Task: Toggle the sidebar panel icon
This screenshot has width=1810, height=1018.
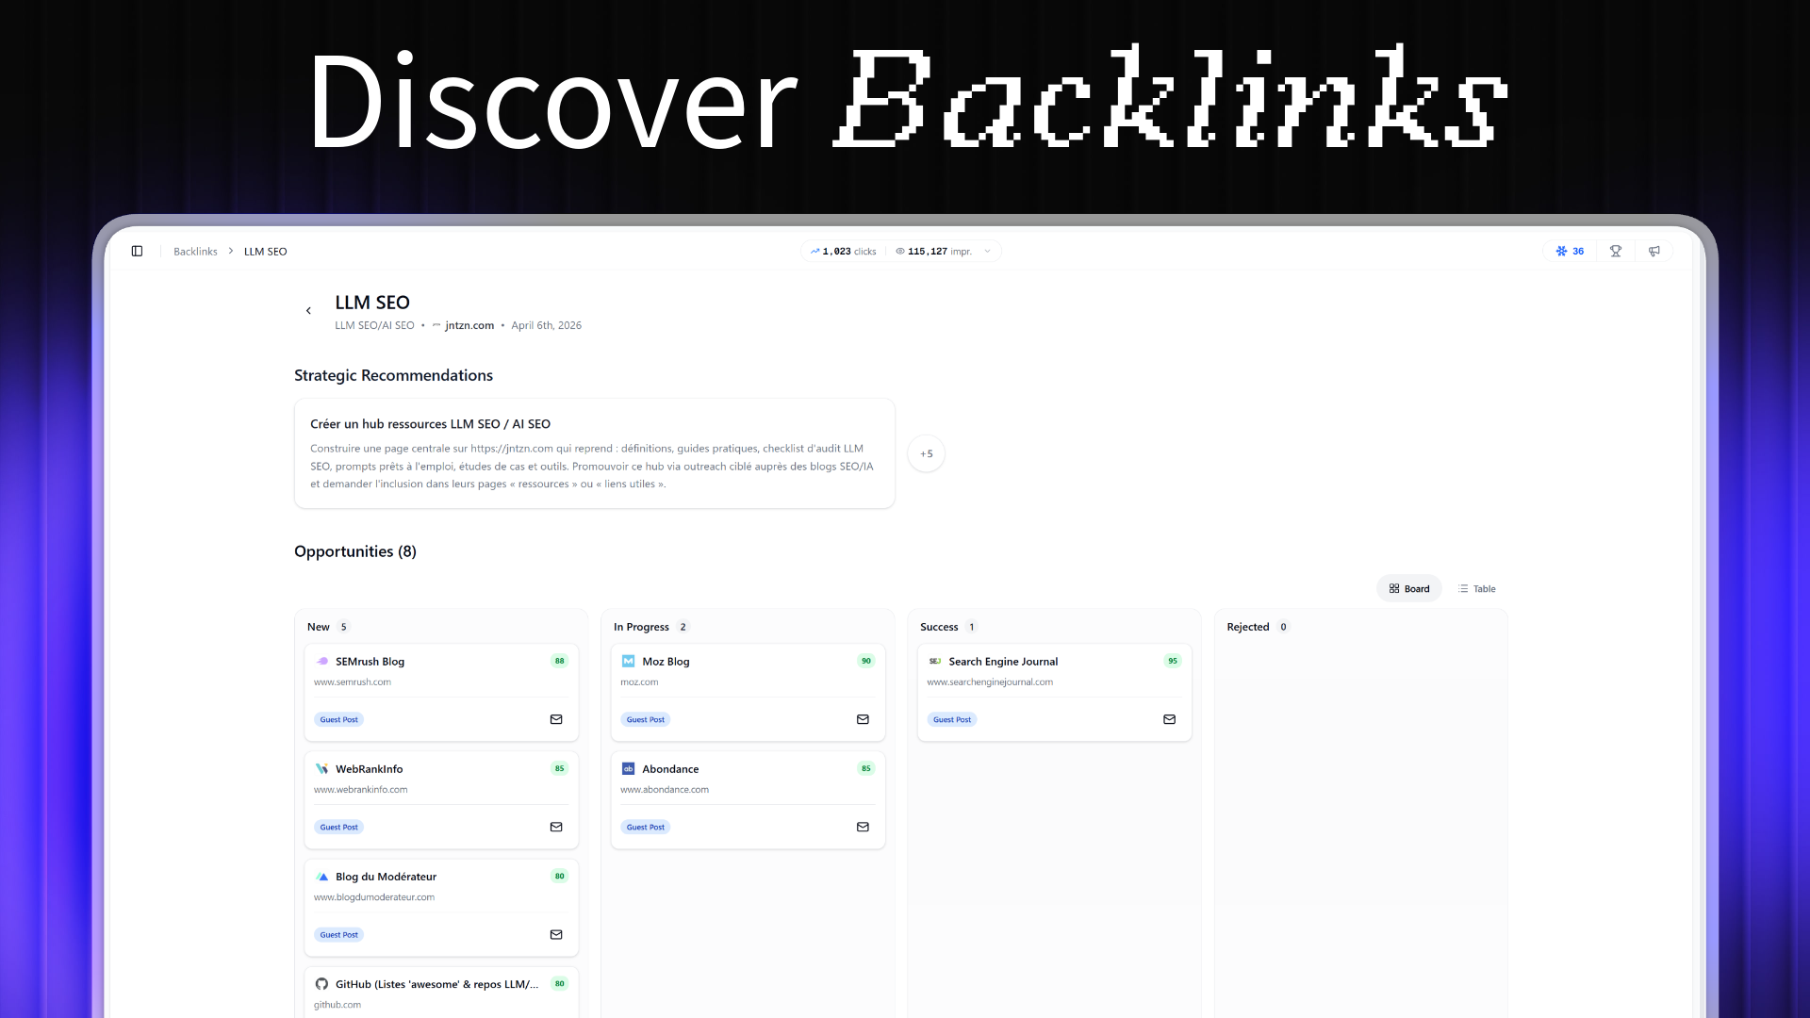Action: [x=137, y=251]
